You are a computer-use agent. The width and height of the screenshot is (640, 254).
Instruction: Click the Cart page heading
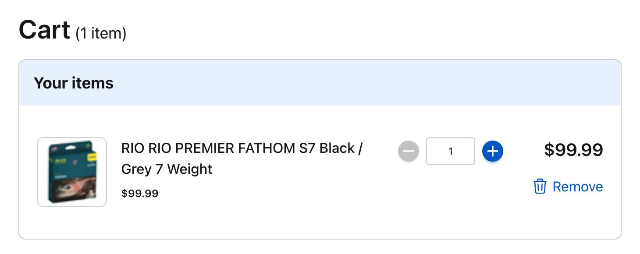[45, 30]
